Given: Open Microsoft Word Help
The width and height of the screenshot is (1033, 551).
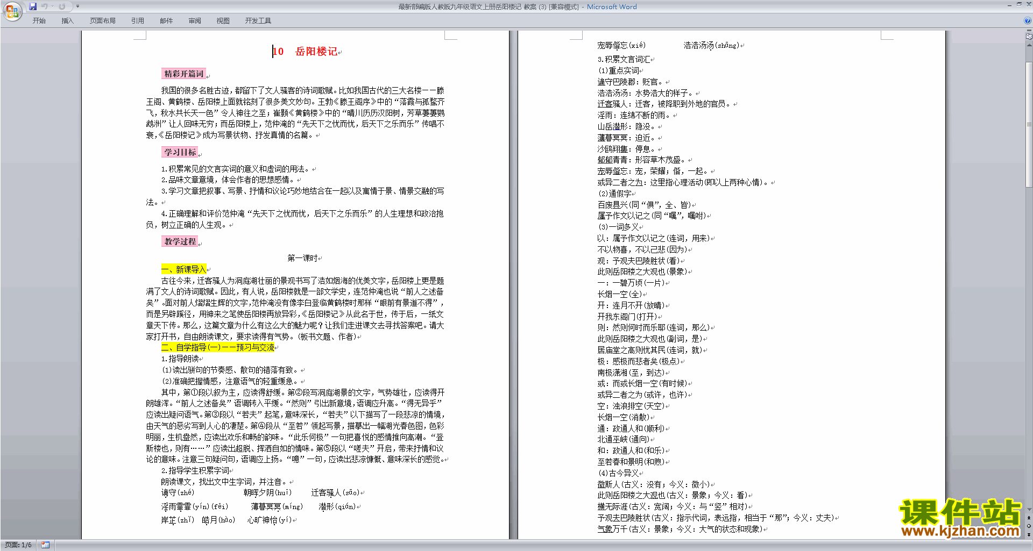Looking at the screenshot, I should [x=1028, y=21].
